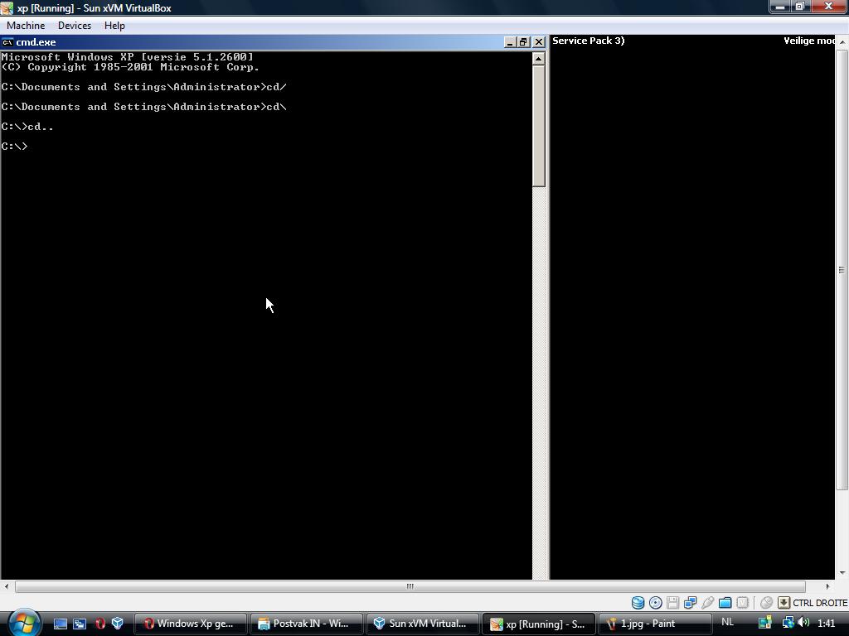The height and width of the screenshot is (636, 849).
Task: Click the CD/DVD drive status icon
Action: [x=655, y=603]
